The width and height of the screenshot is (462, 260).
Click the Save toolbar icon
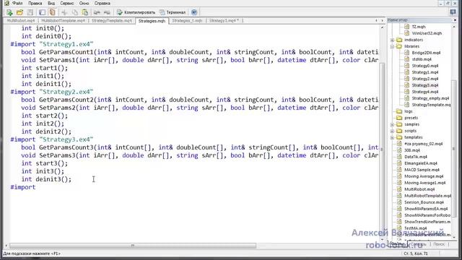(x=30, y=12)
